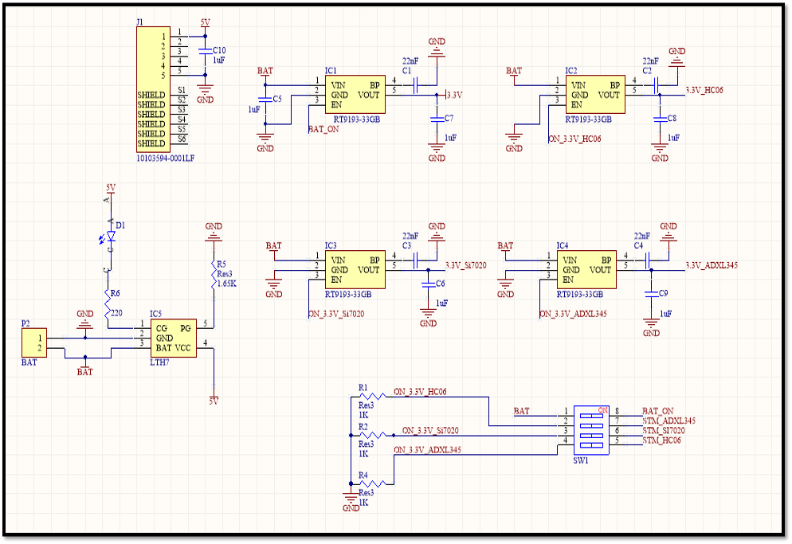The width and height of the screenshot is (792, 544).
Task: Click the 5V power port above D1
Action: pos(111,187)
